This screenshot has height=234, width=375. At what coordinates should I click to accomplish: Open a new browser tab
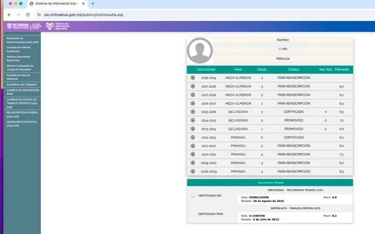click(x=93, y=3)
